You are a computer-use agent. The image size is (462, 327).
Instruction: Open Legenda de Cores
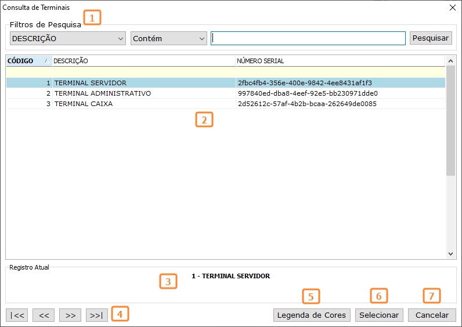pyautogui.click(x=312, y=315)
